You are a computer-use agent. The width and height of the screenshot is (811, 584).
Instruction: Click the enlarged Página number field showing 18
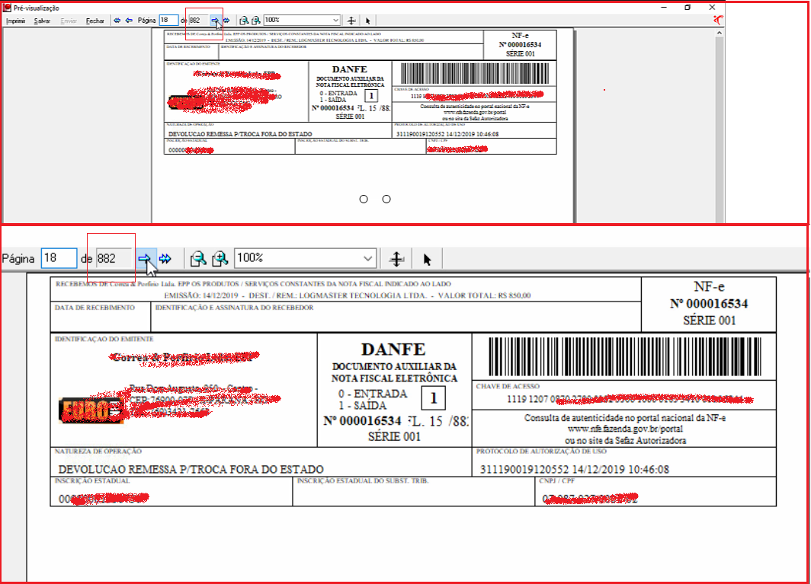click(x=59, y=258)
